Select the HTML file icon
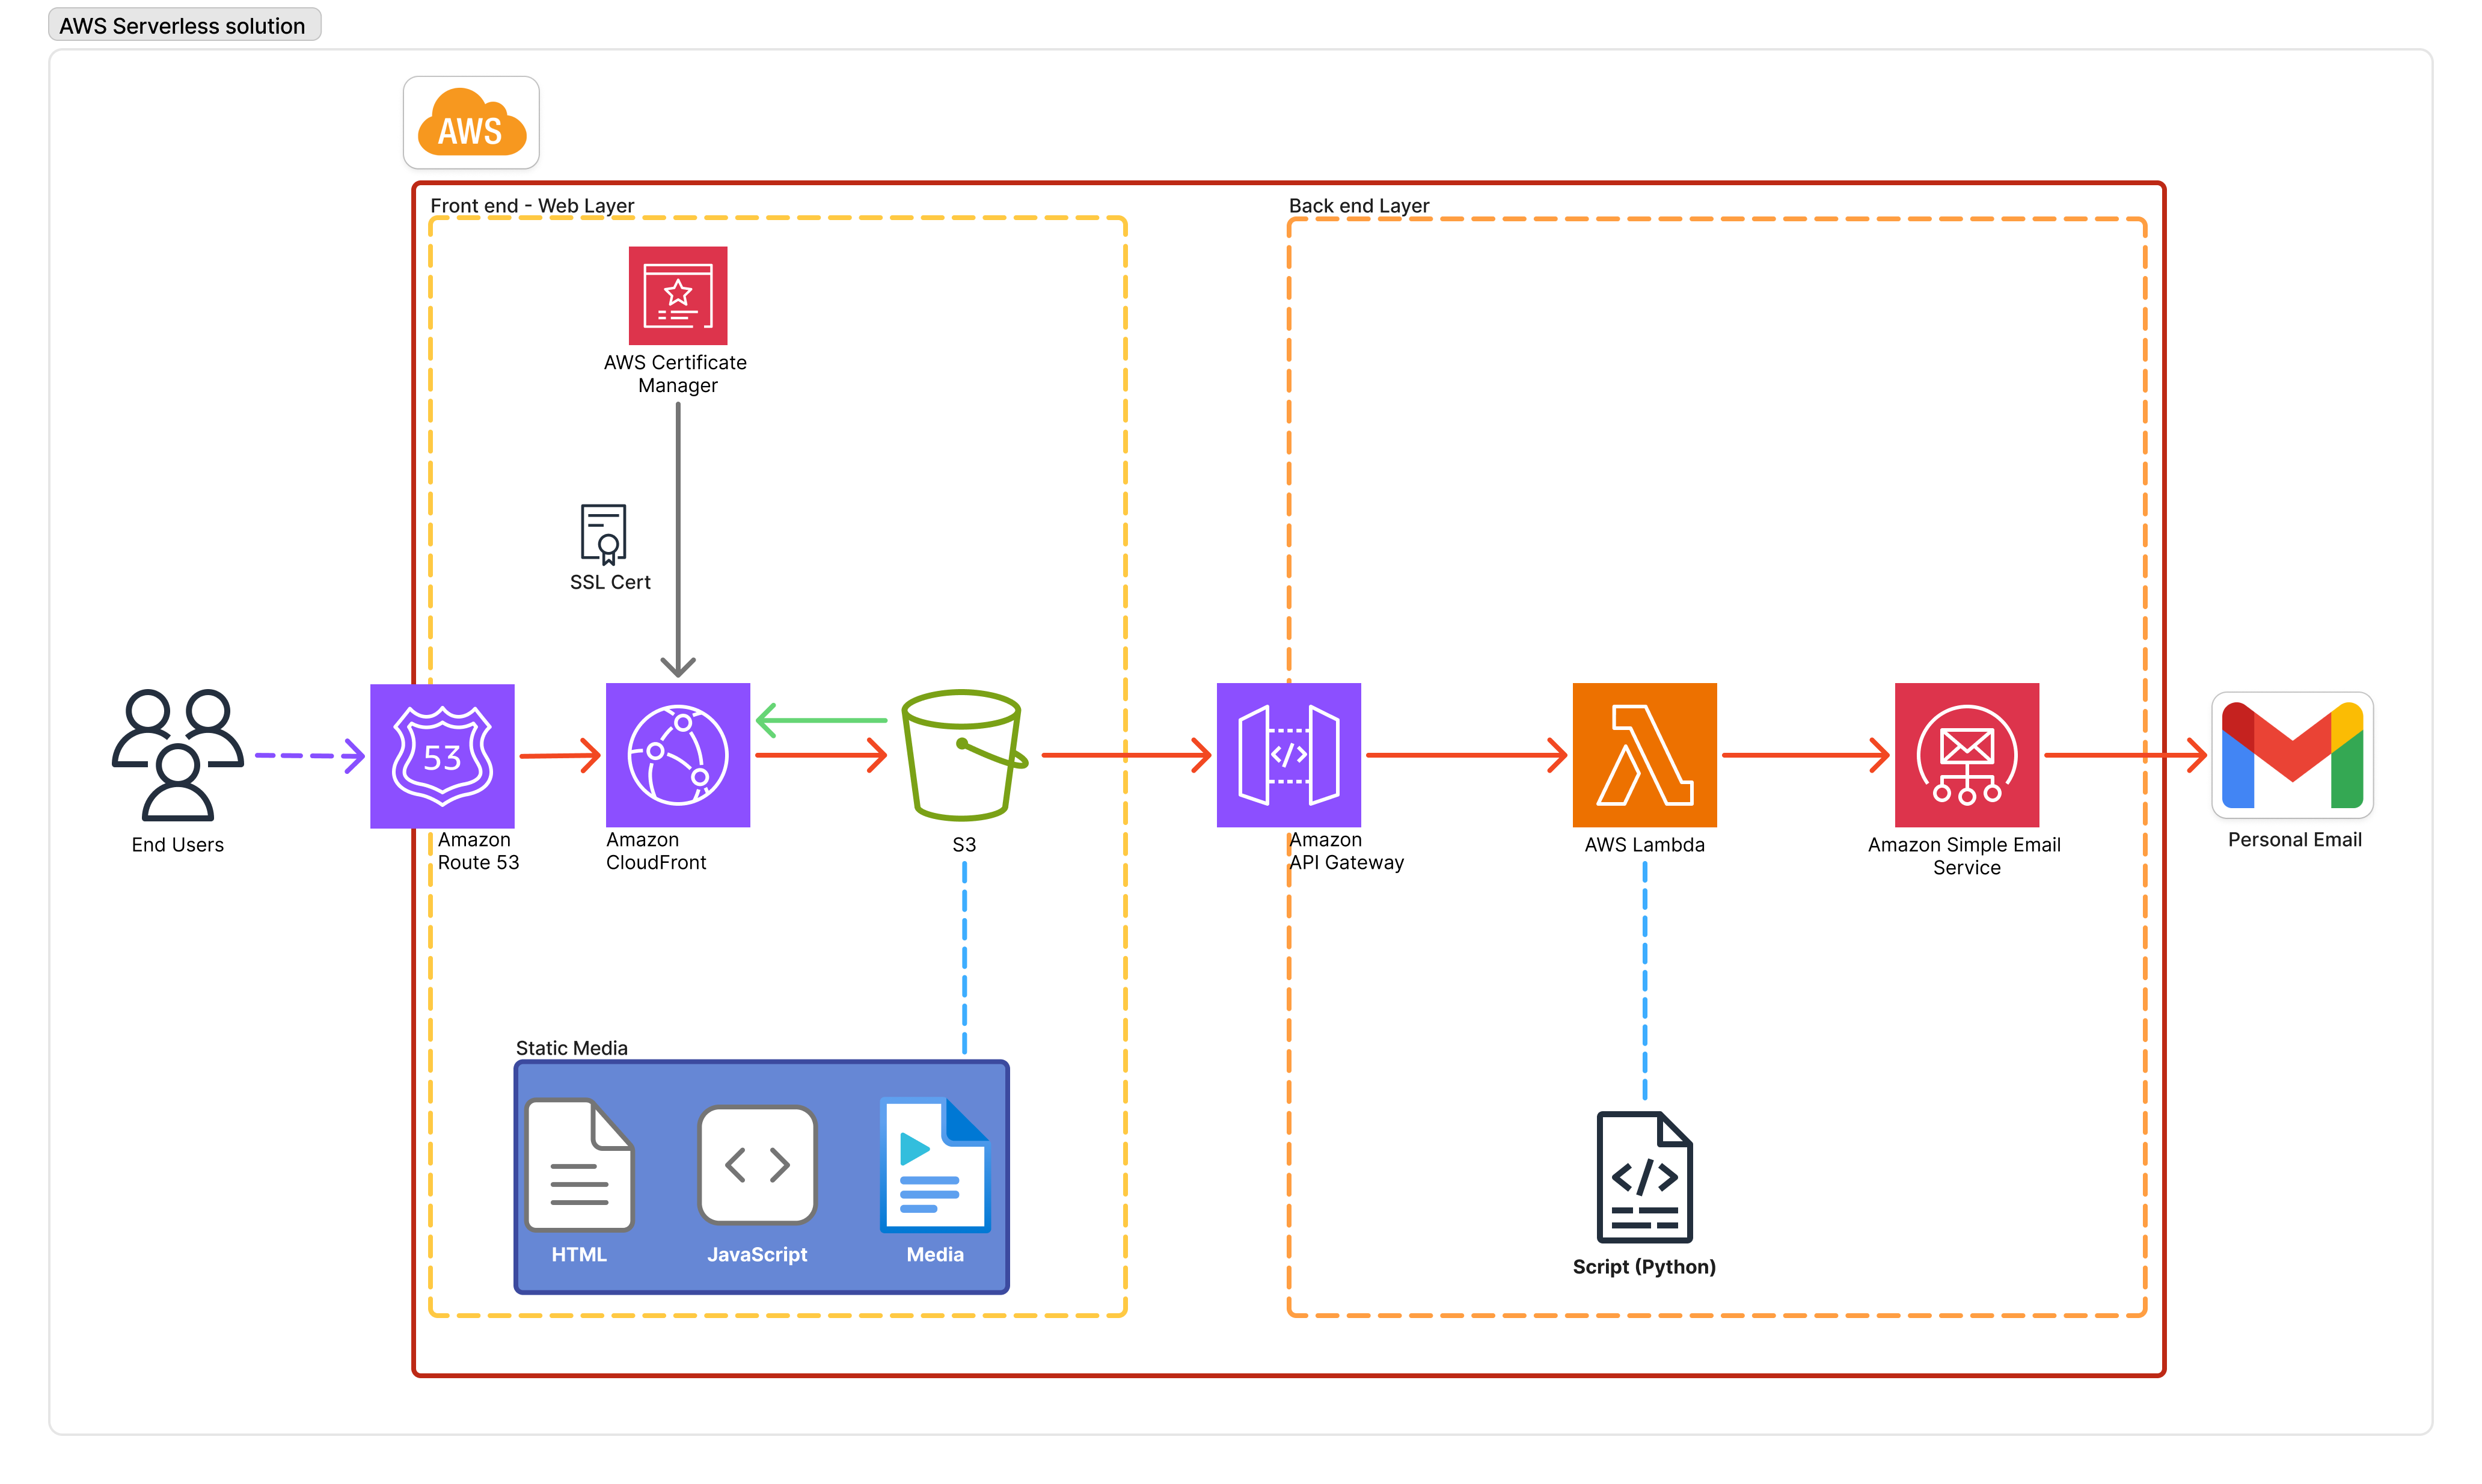2482x1484 pixels. pos(579,1164)
